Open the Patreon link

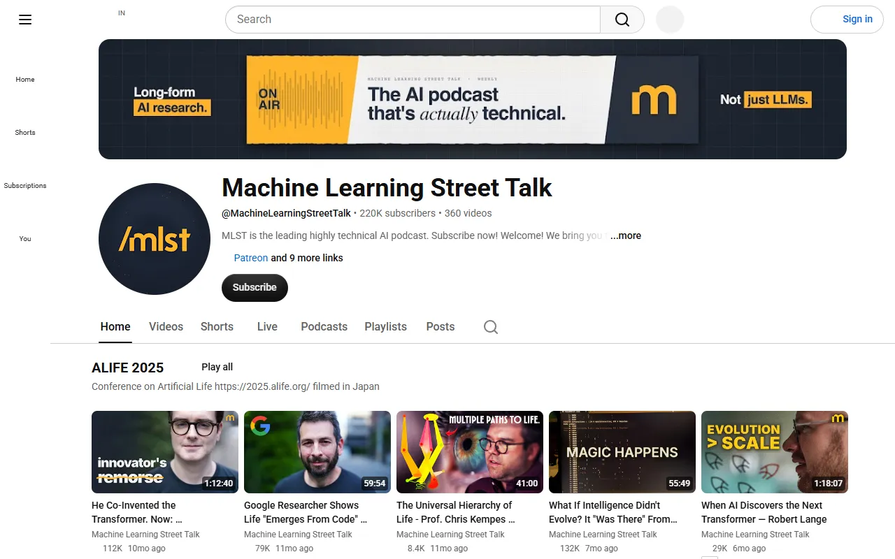point(251,258)
